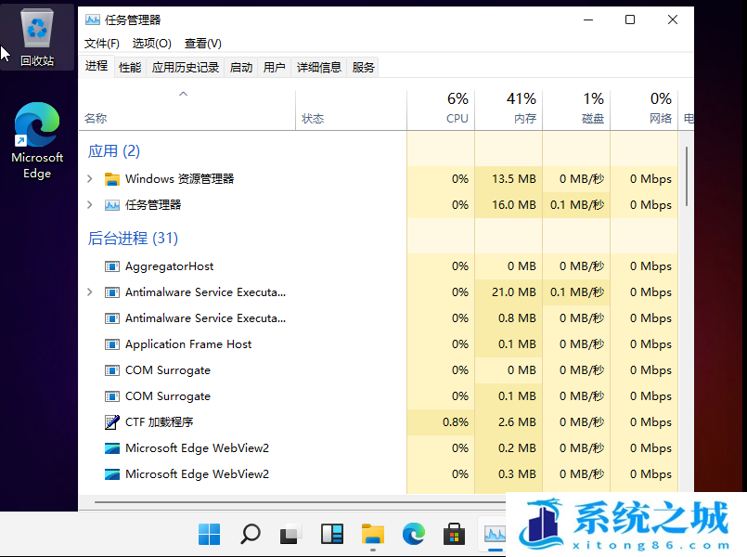Sort by the 磁盘 column header

[x=576, y=110]
